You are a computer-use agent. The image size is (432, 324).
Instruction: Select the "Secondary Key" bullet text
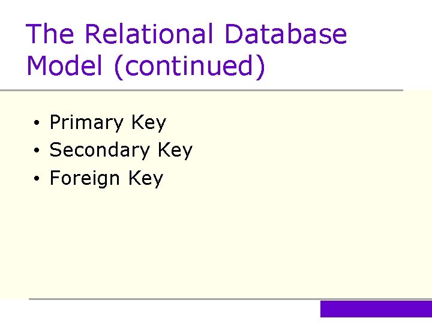point(121,150)
